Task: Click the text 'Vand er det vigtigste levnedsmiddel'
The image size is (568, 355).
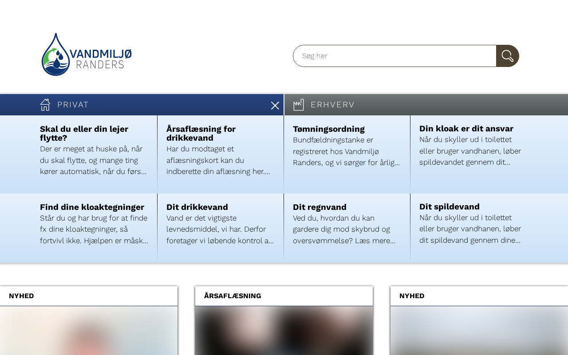Action: click(x=221, y=229)
